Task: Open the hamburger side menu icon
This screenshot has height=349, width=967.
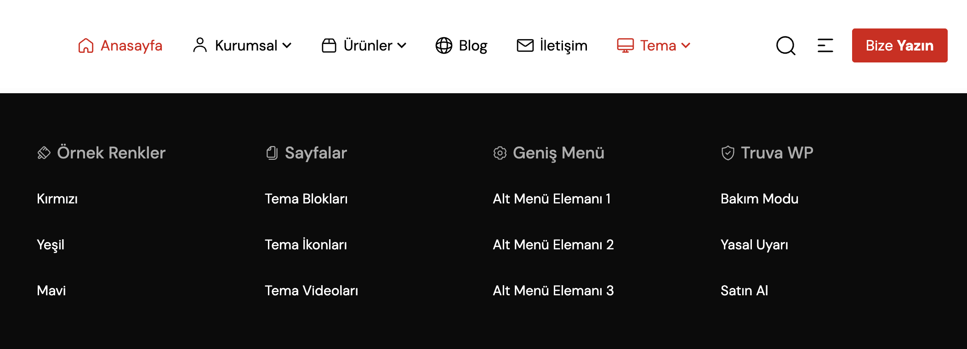Action: [825, 45]
